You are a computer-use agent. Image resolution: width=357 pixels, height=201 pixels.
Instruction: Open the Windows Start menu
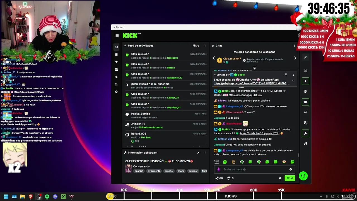(6, 197)
